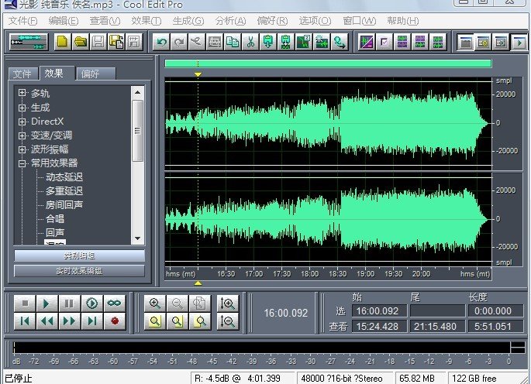Toggle the Pause button
531x384 pixels.
point(70,303)
